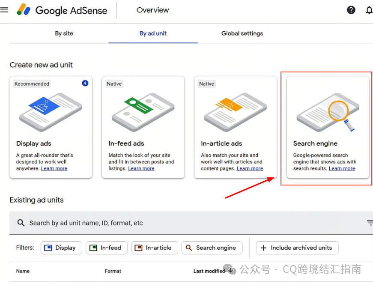Create an In-article ads unit via its title

click(x=221, y=143)
